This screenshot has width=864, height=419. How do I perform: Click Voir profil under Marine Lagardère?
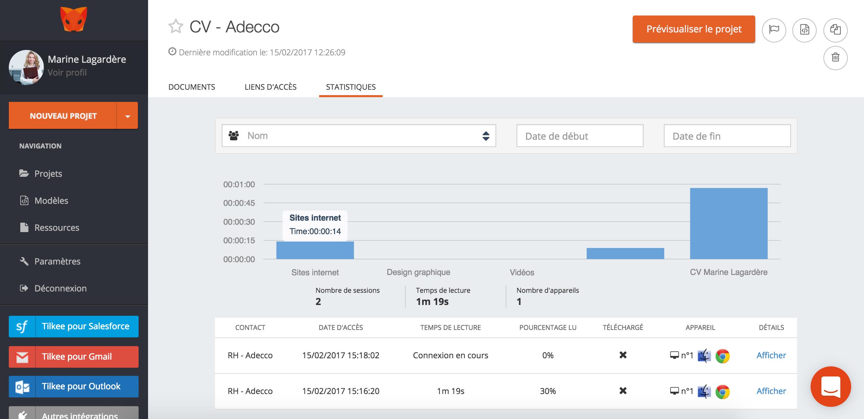click(x=67, y=73)
